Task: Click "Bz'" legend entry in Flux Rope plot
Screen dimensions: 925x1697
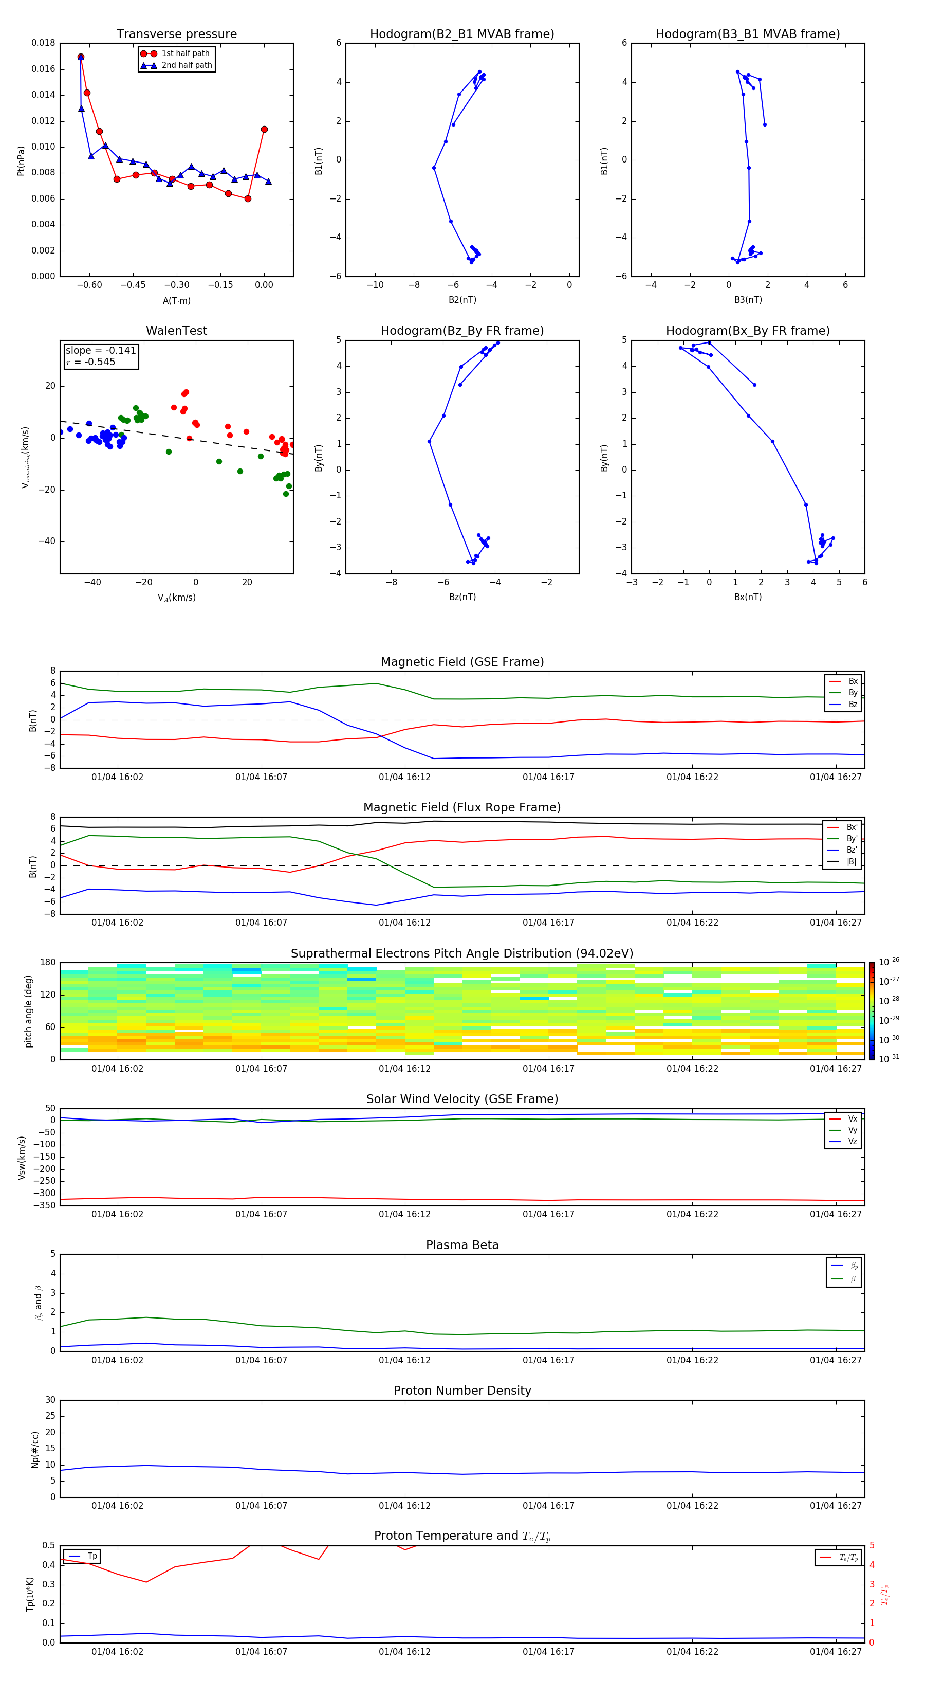Action: coord(842,850)
